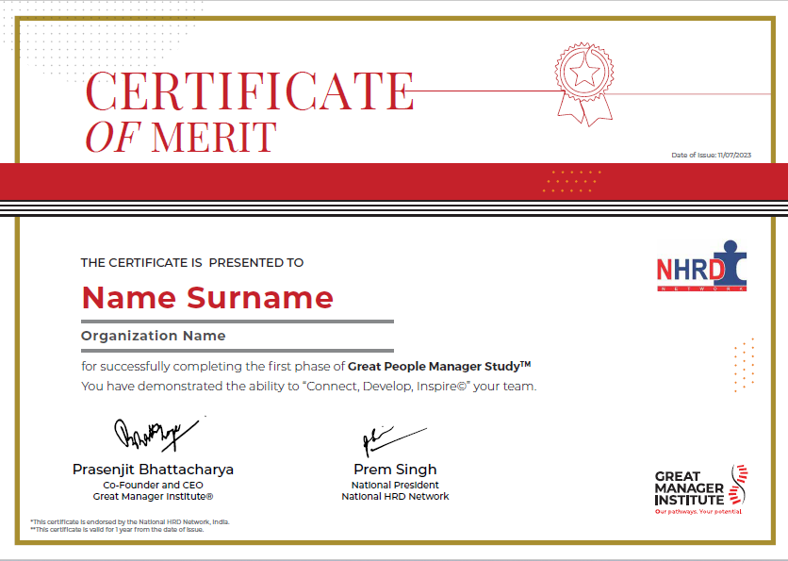This screenshot has height=561, width=788.
Task: Click the NHRD Network logo
Action: click(x=701, y=266)
